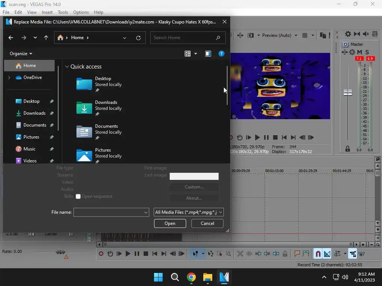Click Open in the Replace Media dialog
This screenshot has height=286, width=382.
(170, 223)
